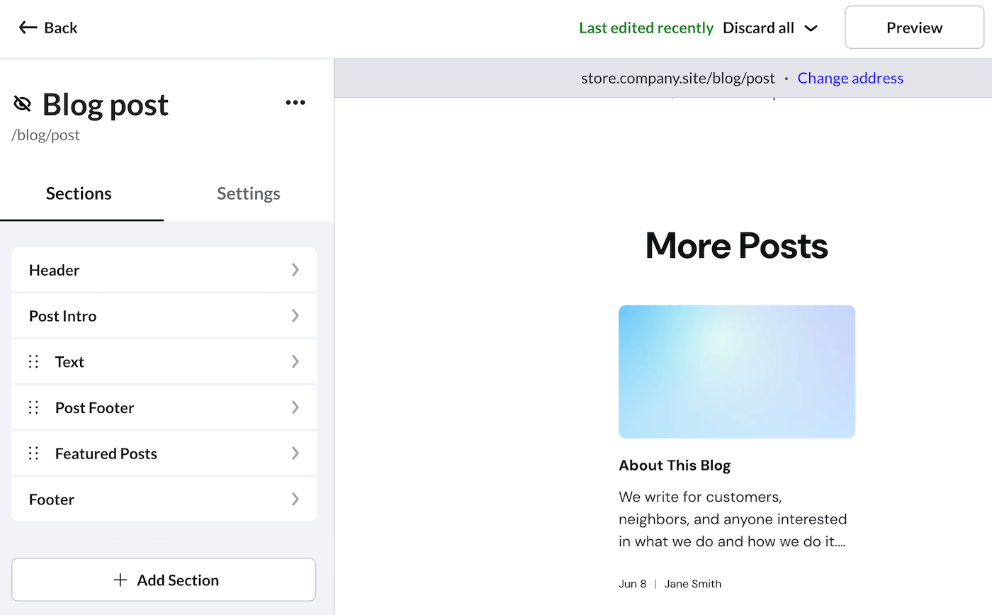Select the Text section label
992x615 pixels.
pos(69,362)
